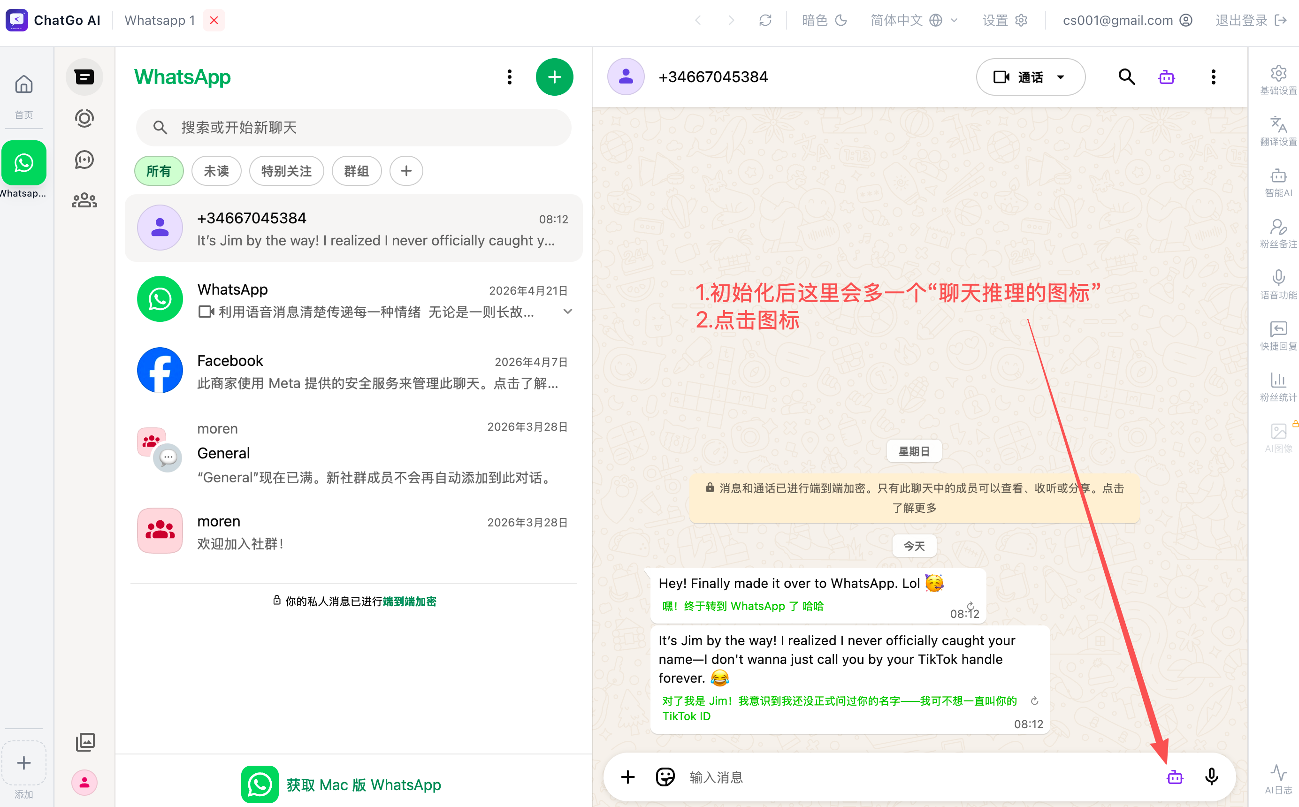1299x807 pixels.
Task: Open the moren General community chat
Action: [x=353, y=453]
